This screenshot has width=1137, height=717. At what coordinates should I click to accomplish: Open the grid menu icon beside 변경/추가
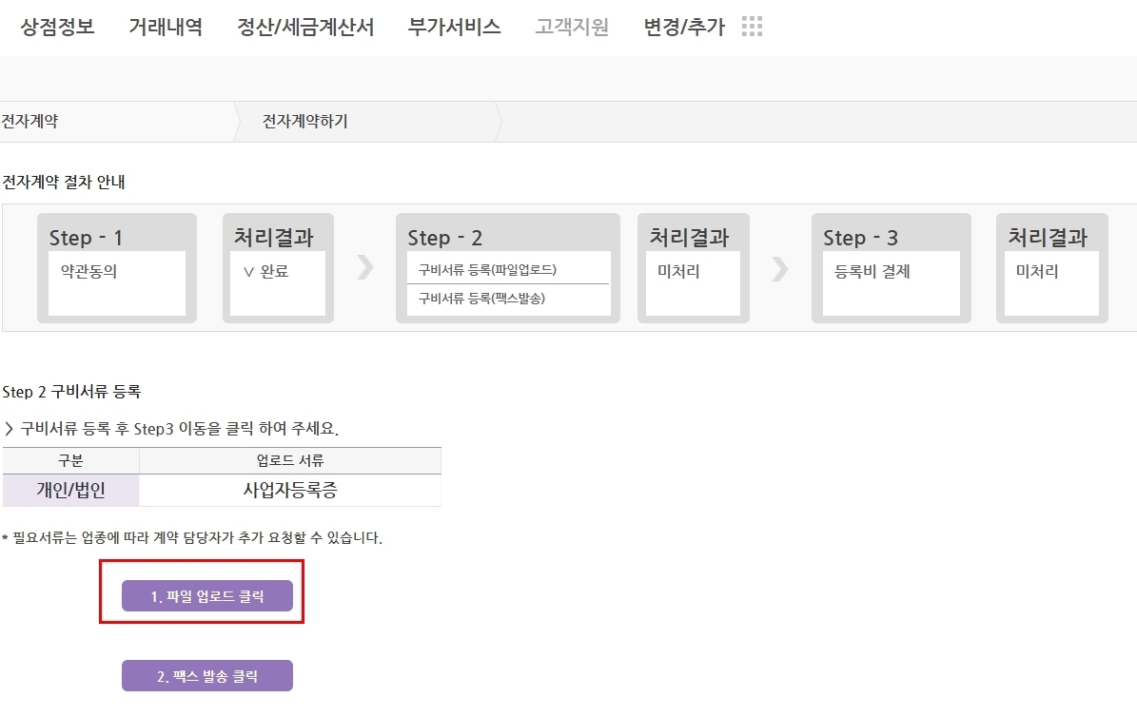(x=752, y=27)
